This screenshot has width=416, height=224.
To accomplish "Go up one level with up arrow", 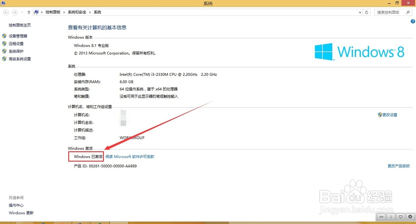I will [29, 12].
